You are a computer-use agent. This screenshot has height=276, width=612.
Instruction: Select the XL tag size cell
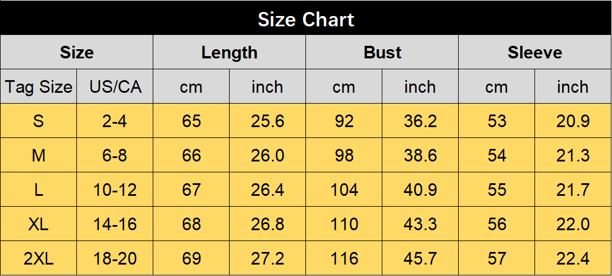(38, 224)
